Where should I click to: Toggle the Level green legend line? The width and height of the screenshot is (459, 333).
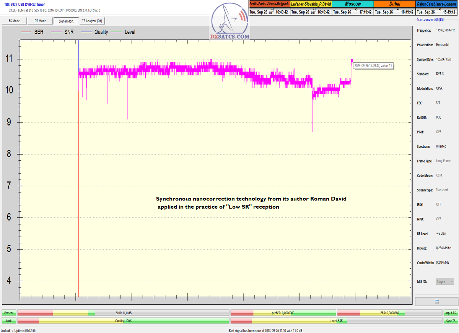click(x=125, y=32)
